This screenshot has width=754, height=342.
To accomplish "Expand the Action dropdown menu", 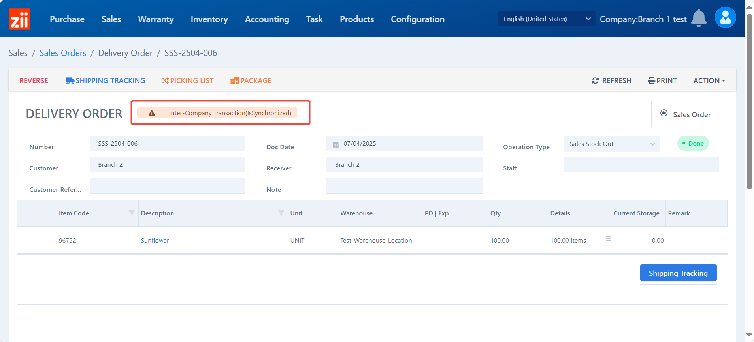I will (709, 81).
